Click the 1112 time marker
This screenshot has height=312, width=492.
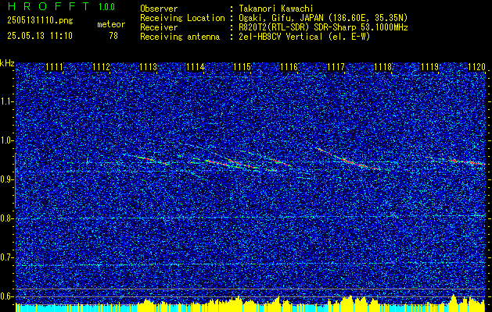102,67
